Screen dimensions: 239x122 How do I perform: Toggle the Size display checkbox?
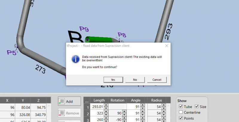tap(197, 106)
